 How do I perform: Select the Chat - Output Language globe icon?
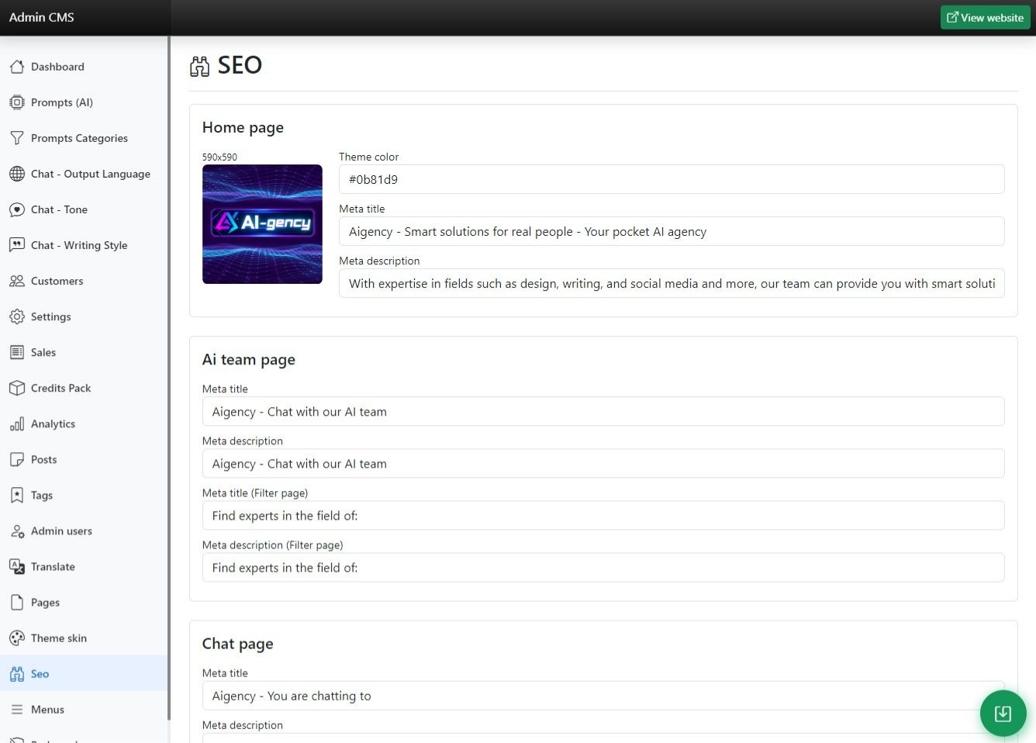(17, 174)
